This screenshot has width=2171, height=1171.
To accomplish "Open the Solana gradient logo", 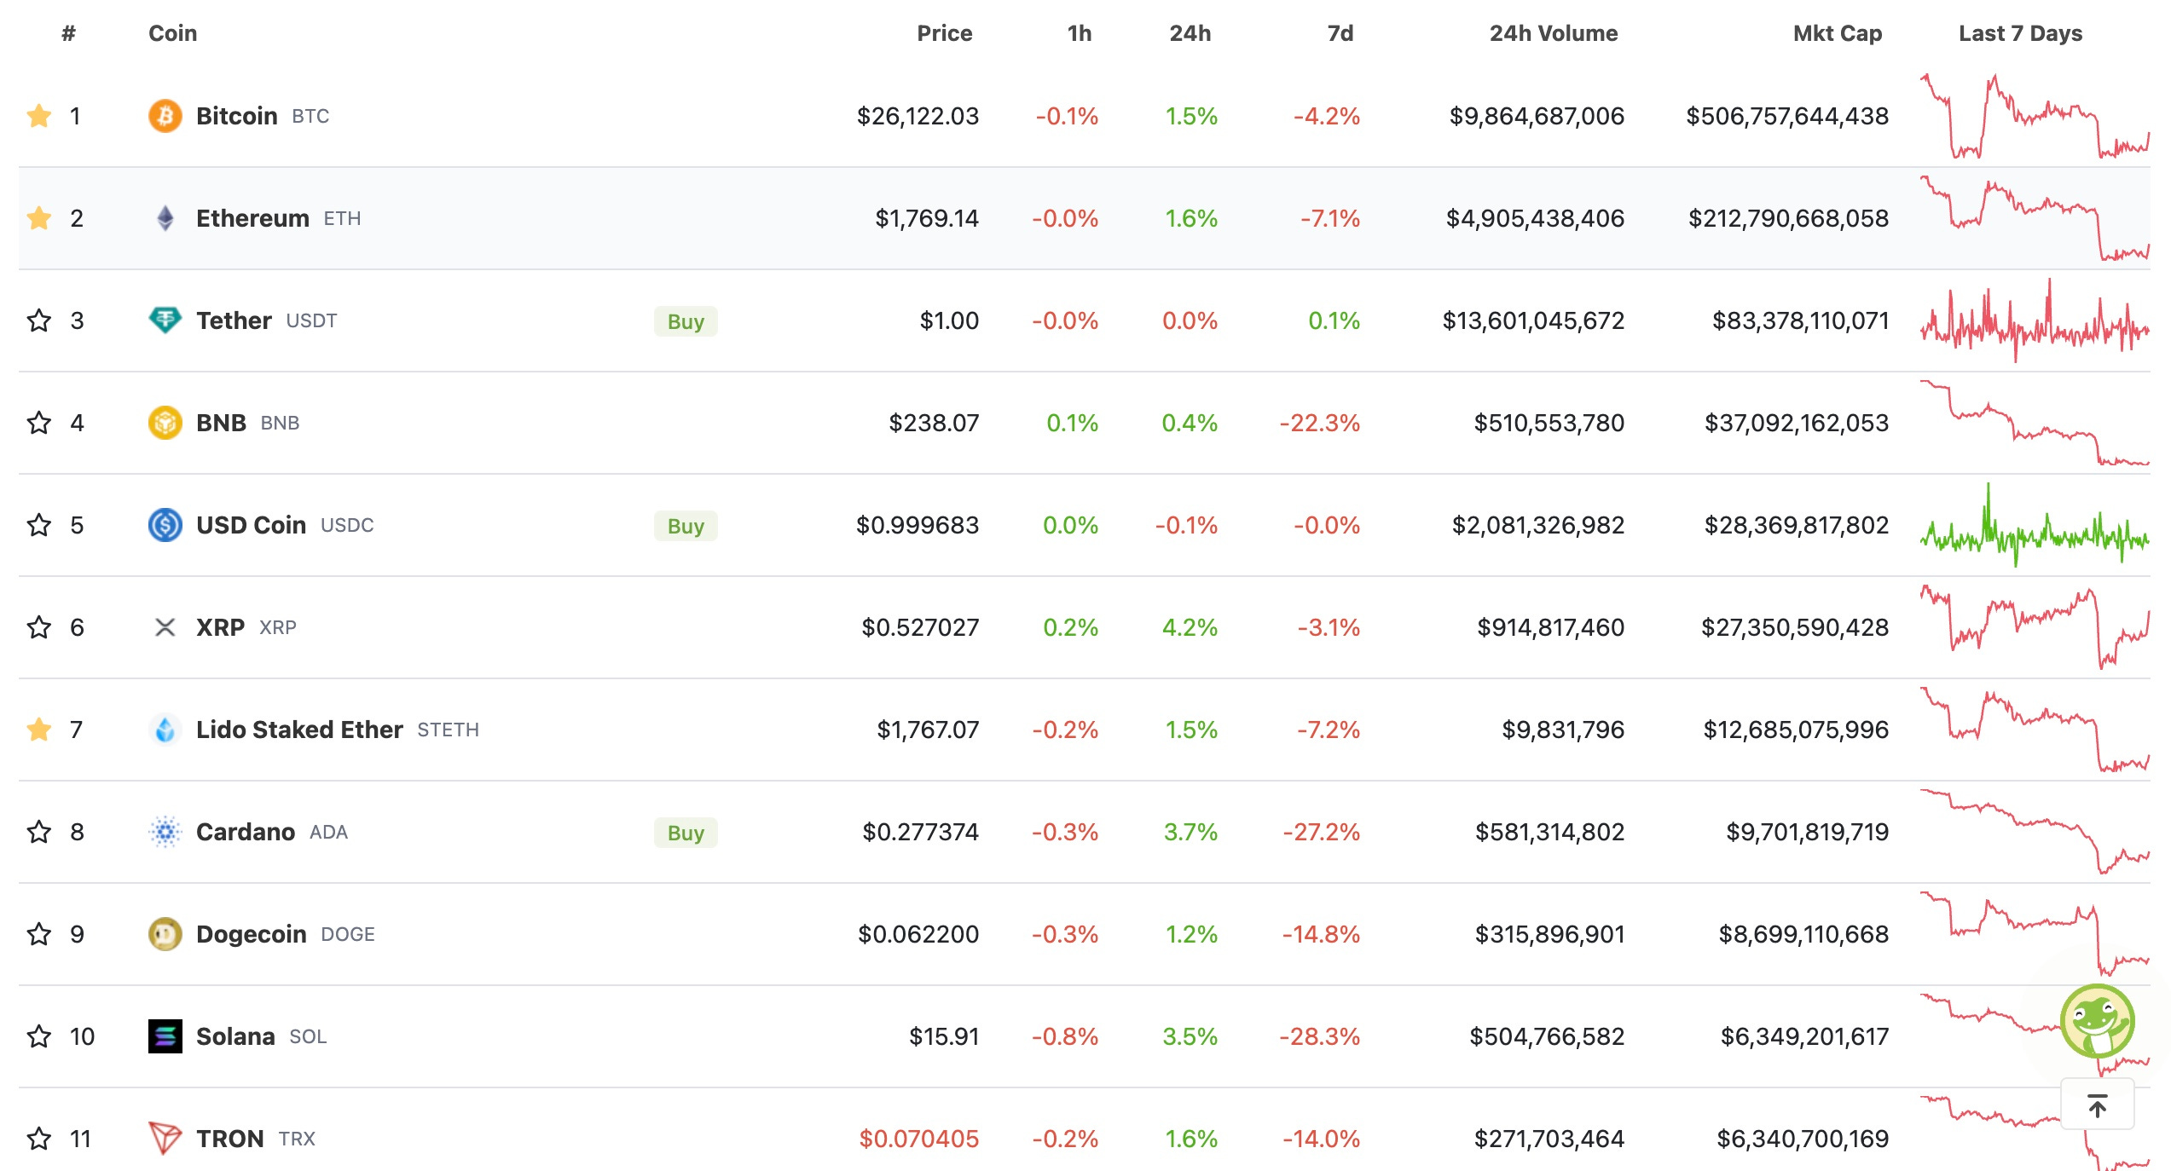I will point(165,1036).
